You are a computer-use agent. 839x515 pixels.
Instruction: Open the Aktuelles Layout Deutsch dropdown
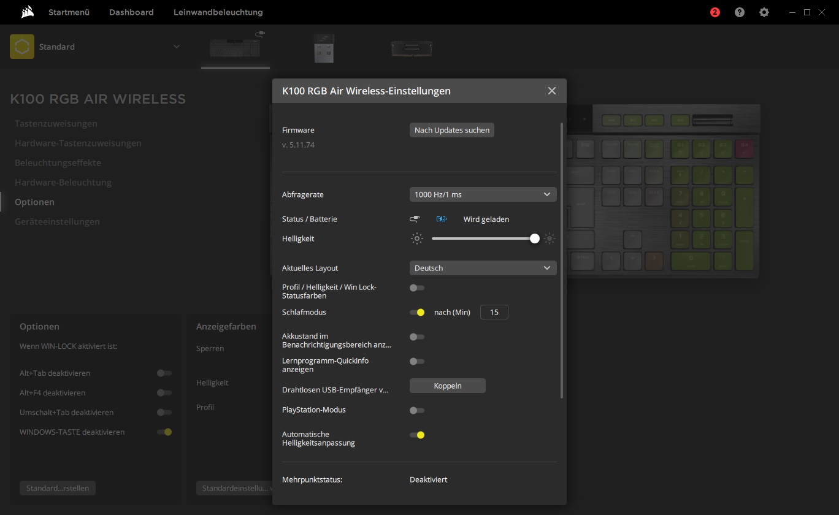tap(483, 268)
